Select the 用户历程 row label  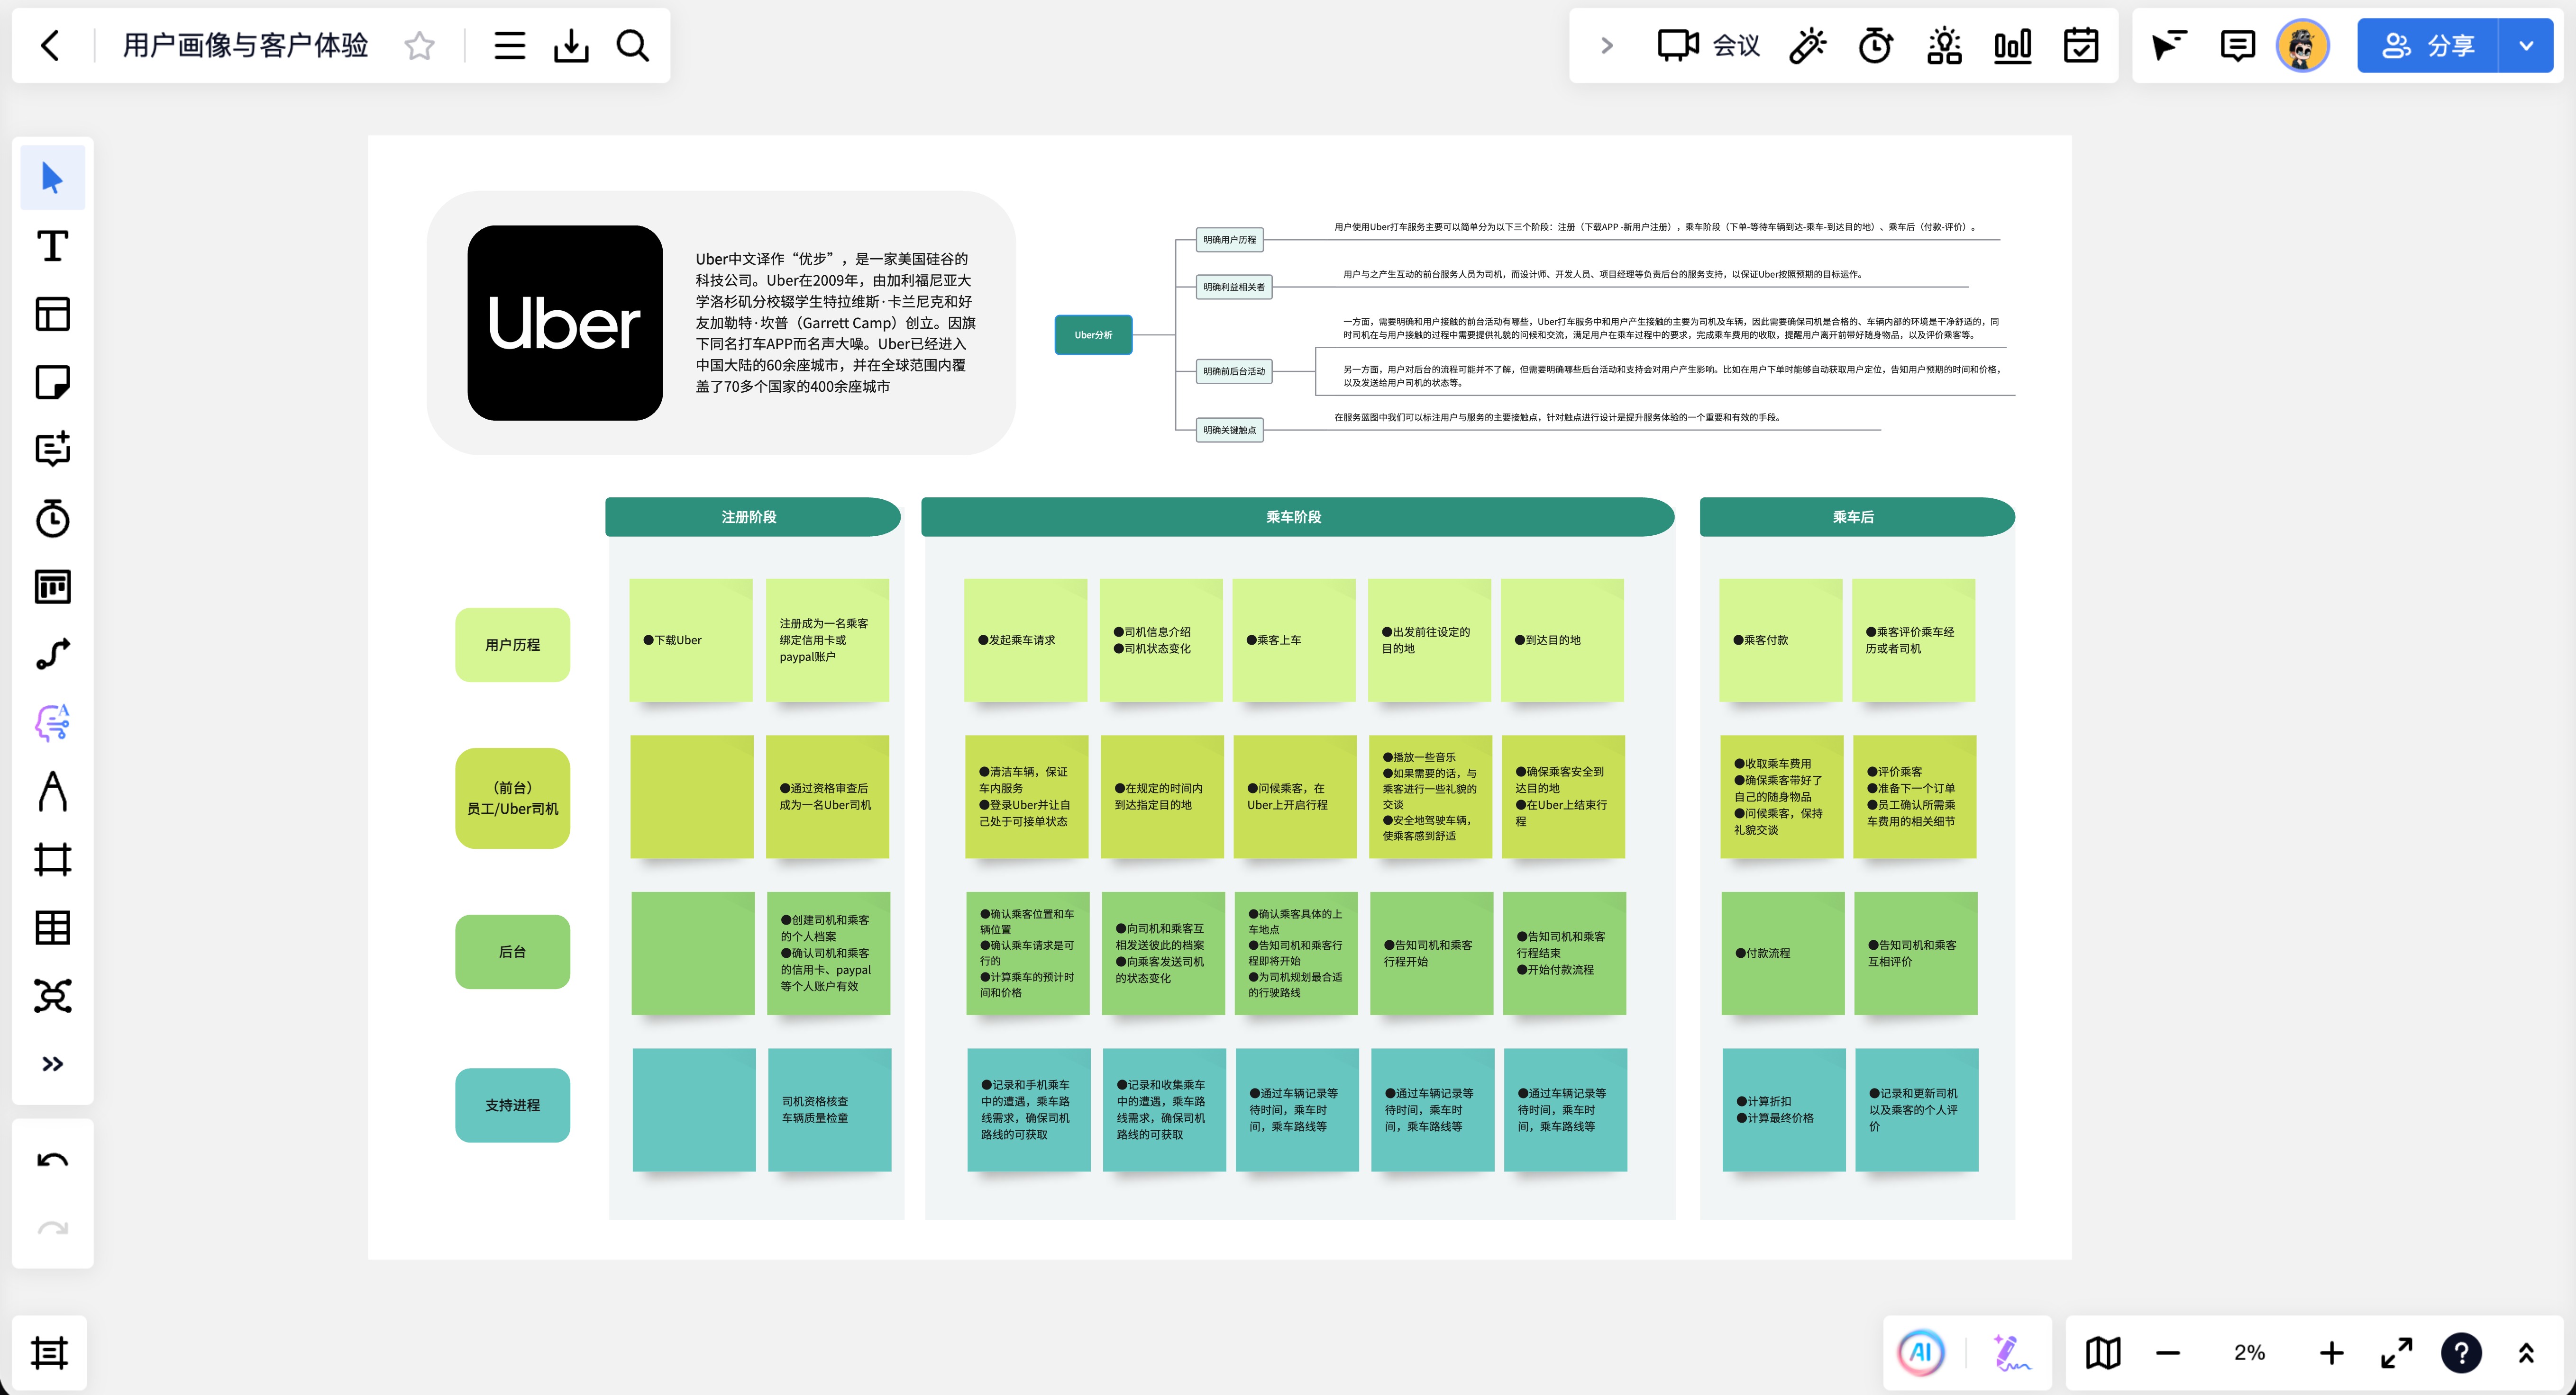pyautogui.click(x=512, y=645)
